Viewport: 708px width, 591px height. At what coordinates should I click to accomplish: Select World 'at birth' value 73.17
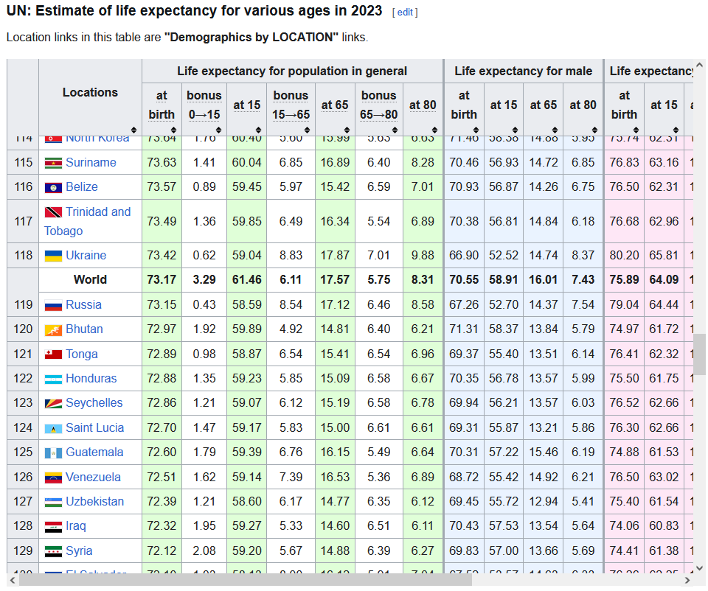point(162,280)
